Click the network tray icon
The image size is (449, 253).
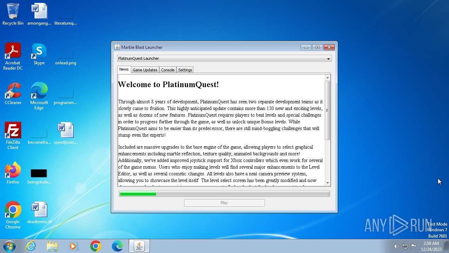pyautogui.click(x=405, y=246)
